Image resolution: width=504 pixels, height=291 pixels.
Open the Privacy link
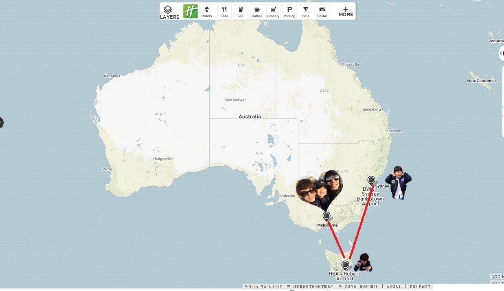(420, 287)
